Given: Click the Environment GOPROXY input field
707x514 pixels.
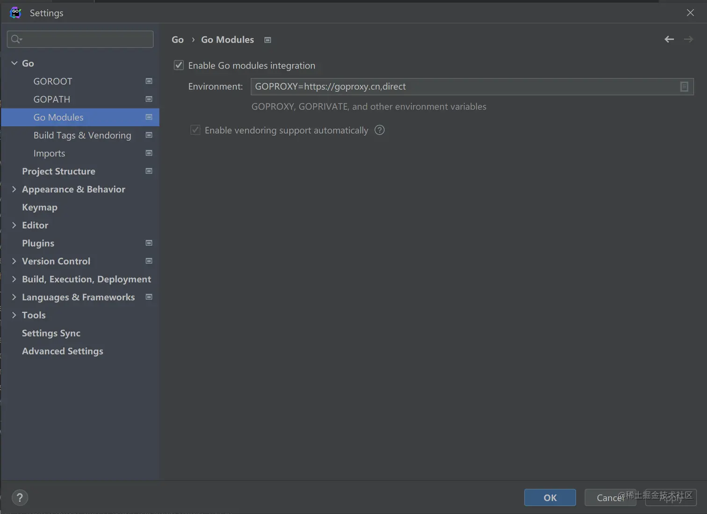Looking at the screenshot, I should (x=472, y=86).
